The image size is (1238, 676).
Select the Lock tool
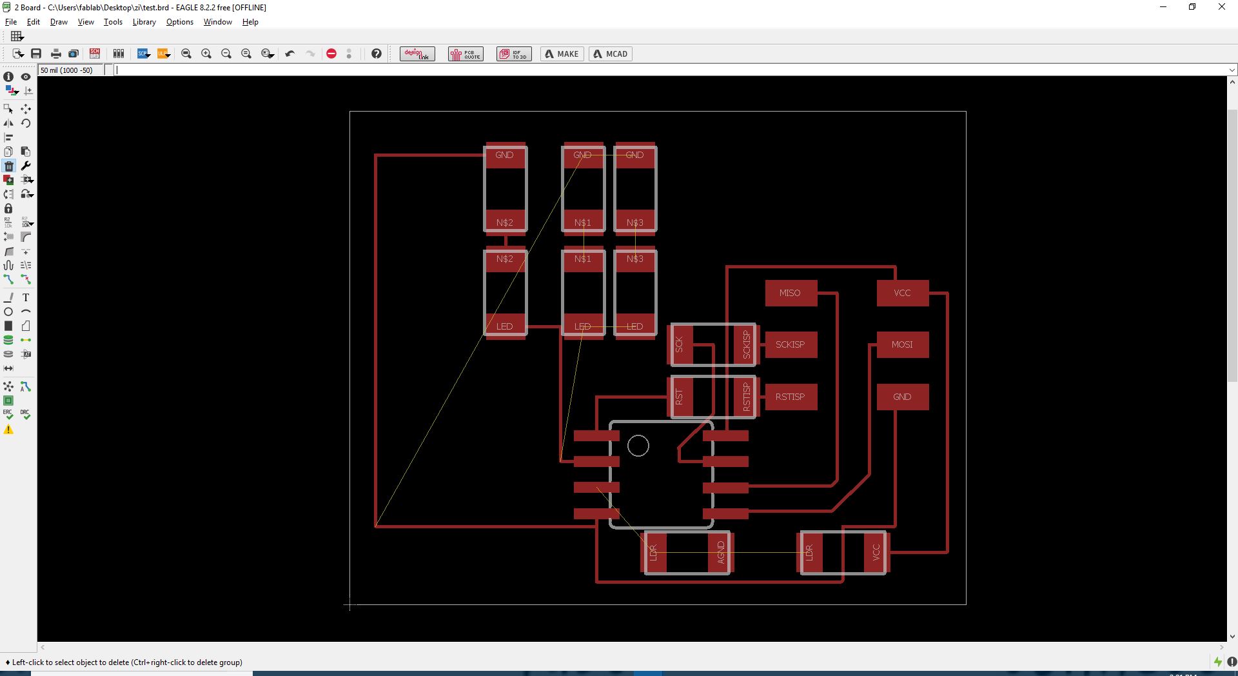[8, 208]
